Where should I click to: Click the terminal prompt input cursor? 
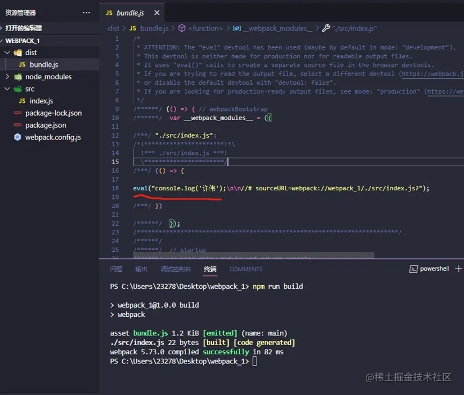[254, 361]
